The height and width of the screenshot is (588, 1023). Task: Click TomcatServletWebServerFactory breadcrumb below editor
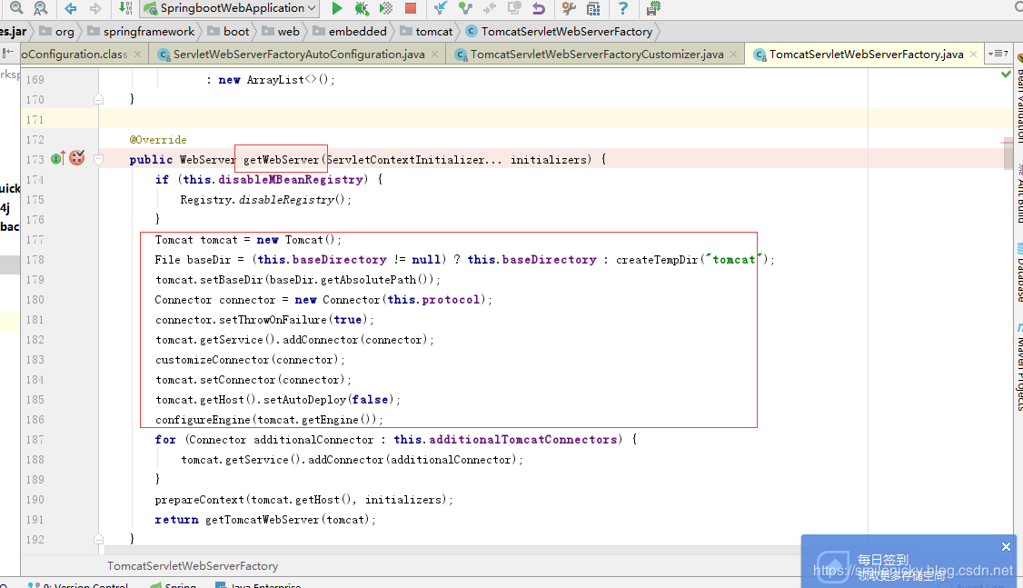pyautogui.click(x=193, y=566)
